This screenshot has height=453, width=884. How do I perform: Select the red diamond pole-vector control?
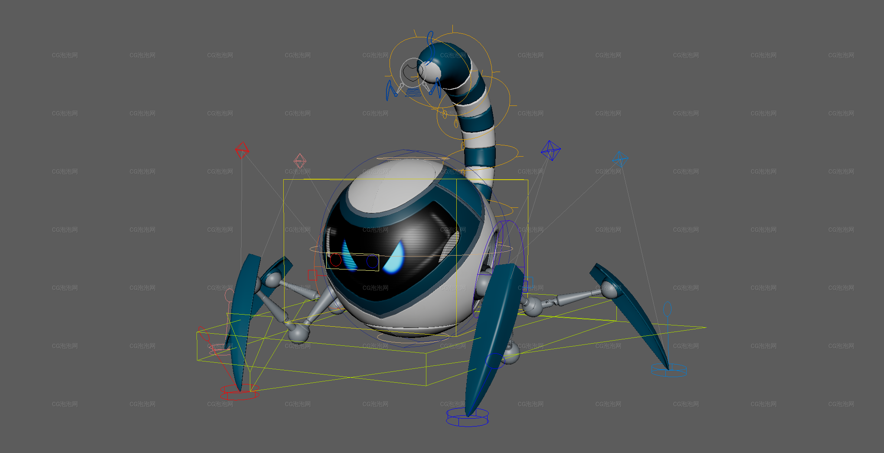pos(242,150)
